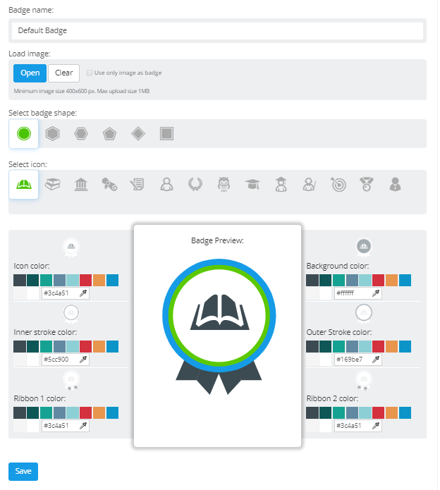The height and width of the screenshot is (490, 440).
Task: Select the owl badge icon
Action: pyautogui.click(x=224, y=184)
